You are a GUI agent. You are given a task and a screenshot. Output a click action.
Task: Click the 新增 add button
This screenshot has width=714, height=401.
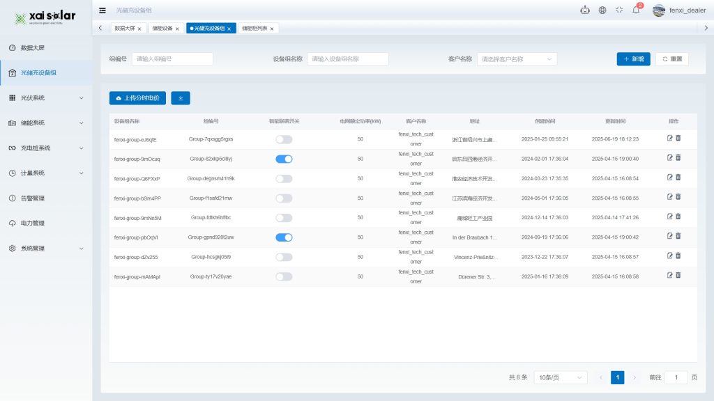point(633,59)
